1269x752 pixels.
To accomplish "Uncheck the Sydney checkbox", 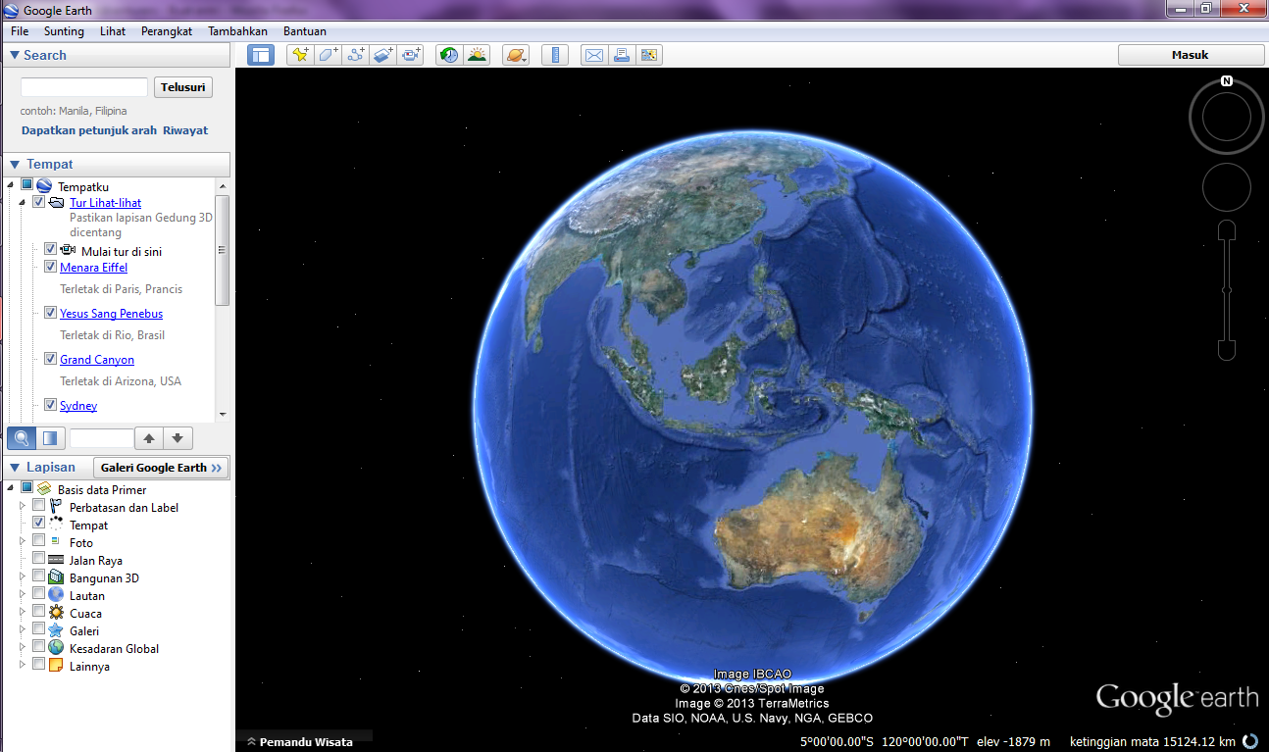I will pyautogui.click(x=50, y=405).
